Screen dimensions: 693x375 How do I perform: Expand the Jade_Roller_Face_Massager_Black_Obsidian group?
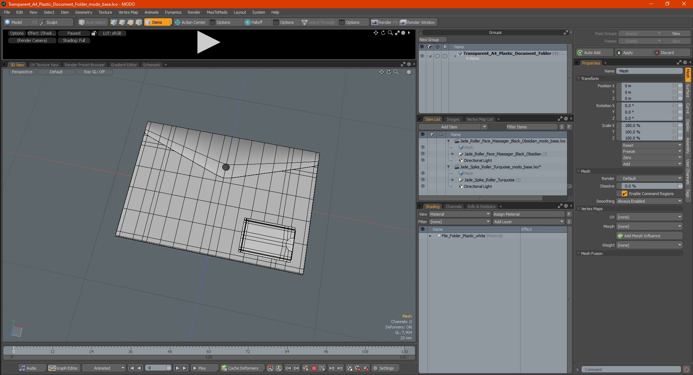pyautogui.click(x=453, y=154)
